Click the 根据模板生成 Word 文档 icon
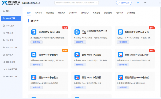The image size is (161, 99). [120, 32]
